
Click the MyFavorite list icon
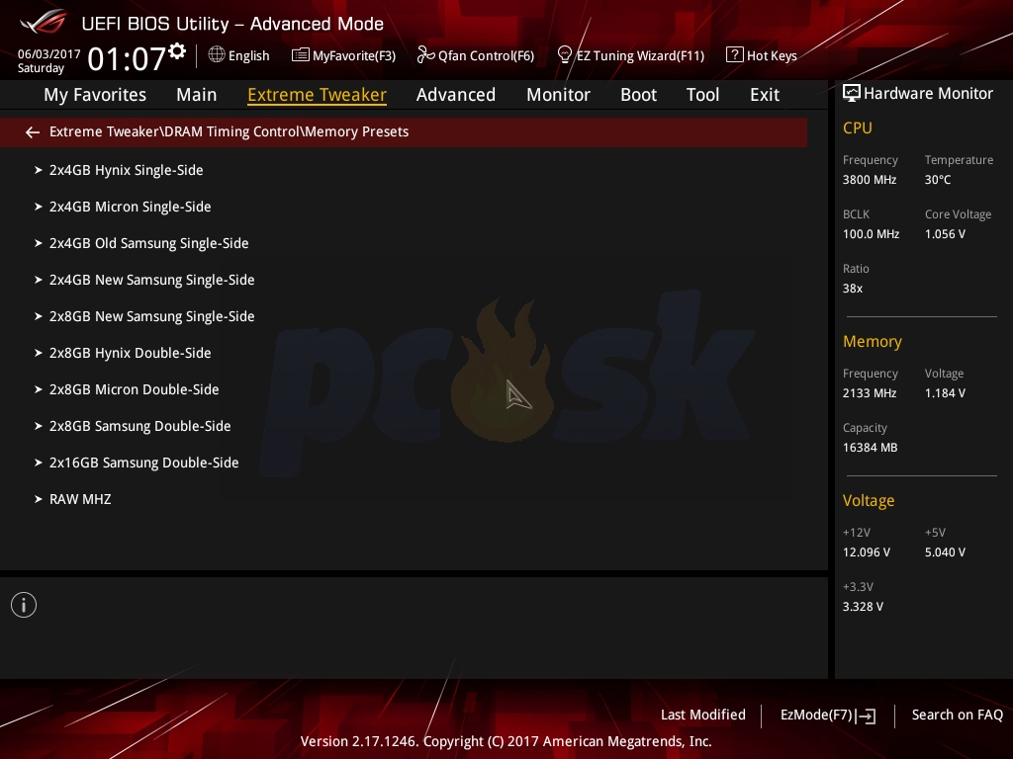[x=301, y=55]
